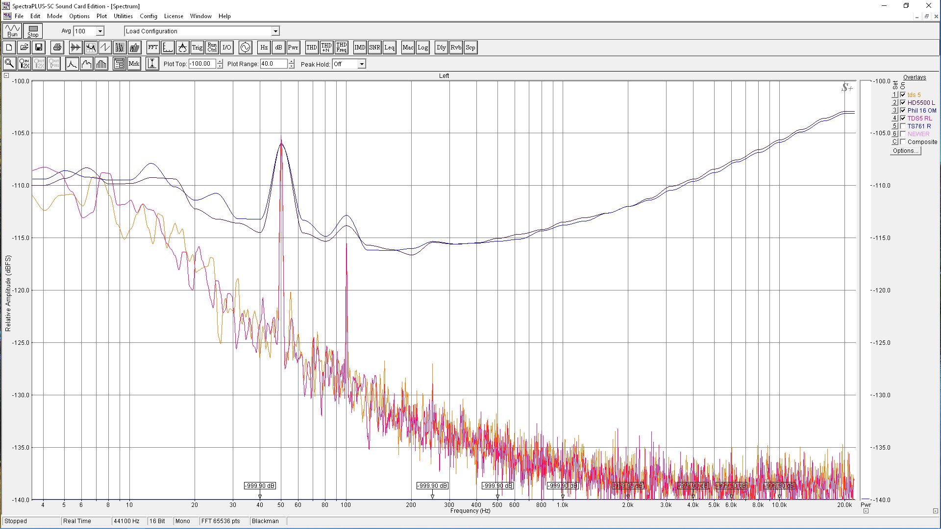Open the Mac macro utility

pos(408,48)
